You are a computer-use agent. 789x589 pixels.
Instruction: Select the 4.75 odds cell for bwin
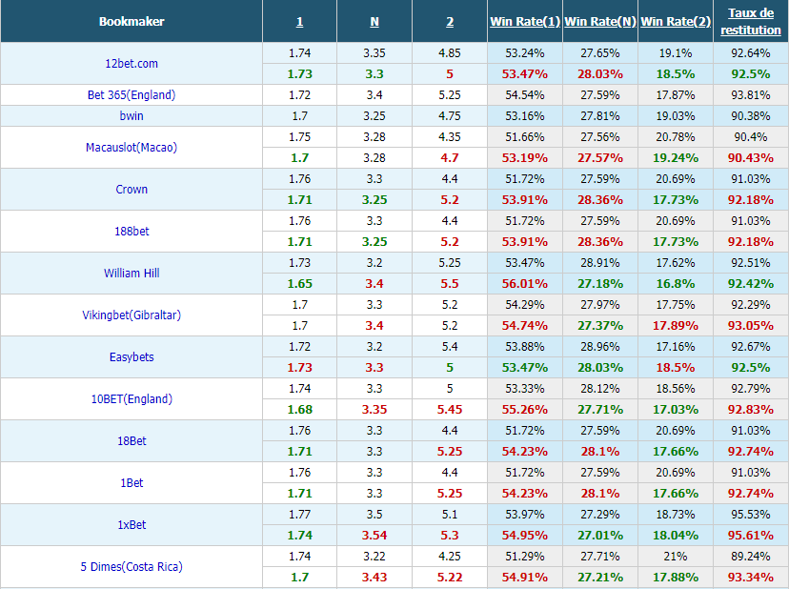coord(450,115)
